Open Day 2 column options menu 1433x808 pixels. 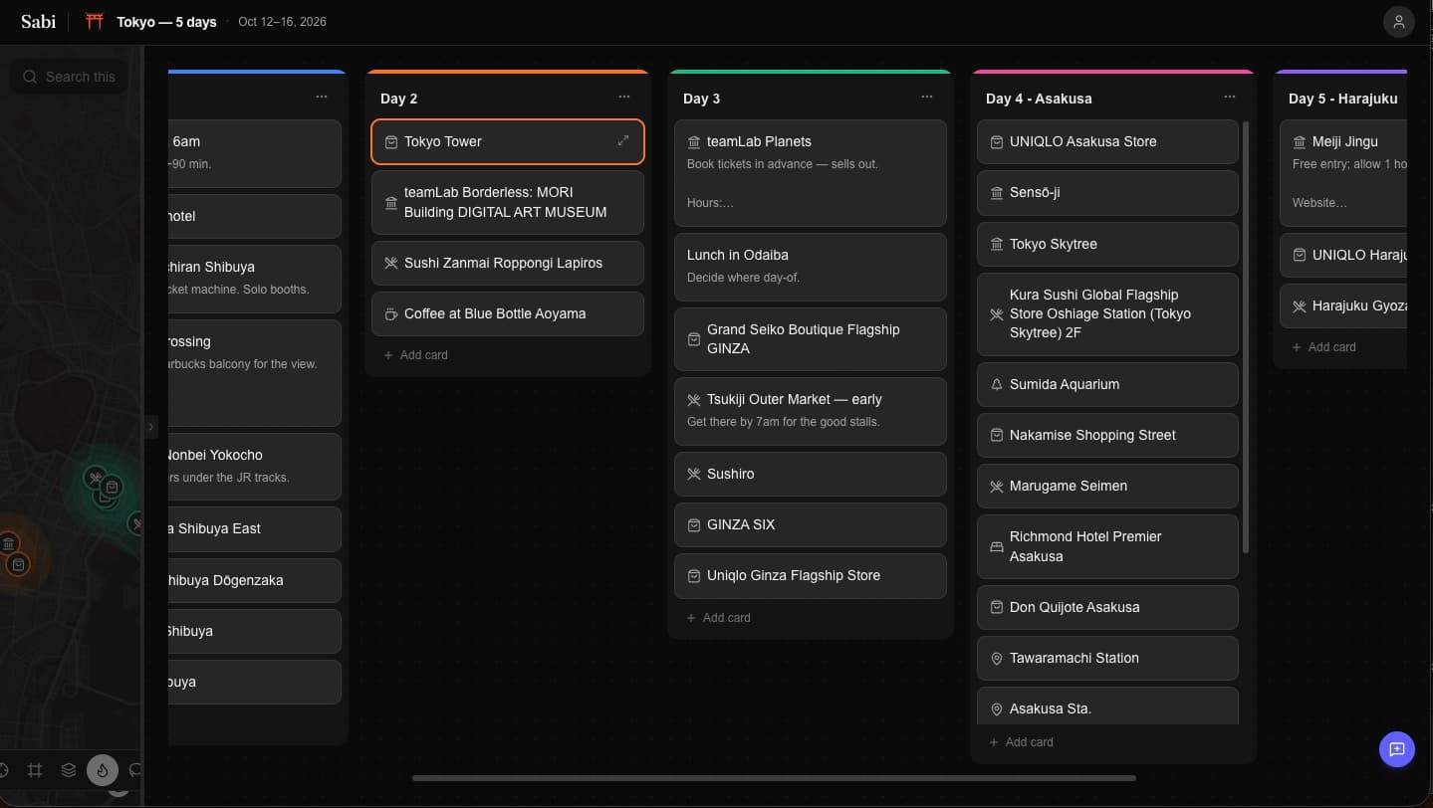click(x=624, y=97)
